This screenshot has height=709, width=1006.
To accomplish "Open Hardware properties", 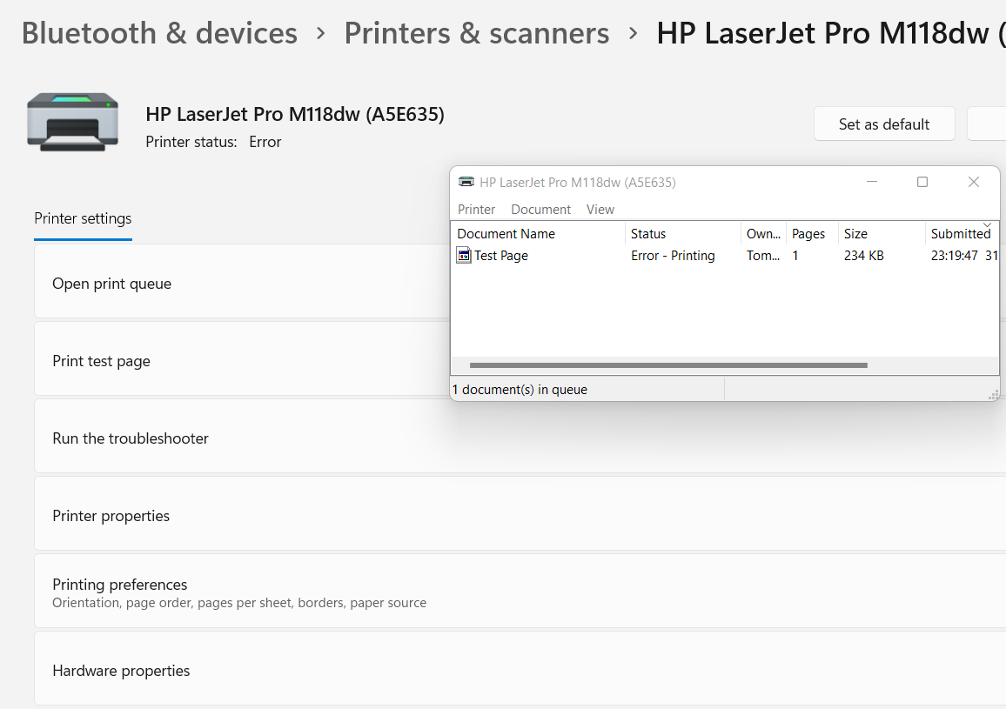I will coord(121,670).
